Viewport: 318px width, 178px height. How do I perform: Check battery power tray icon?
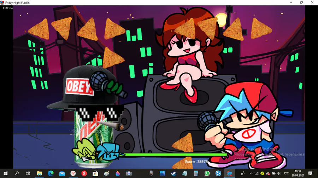pos(273,173)
